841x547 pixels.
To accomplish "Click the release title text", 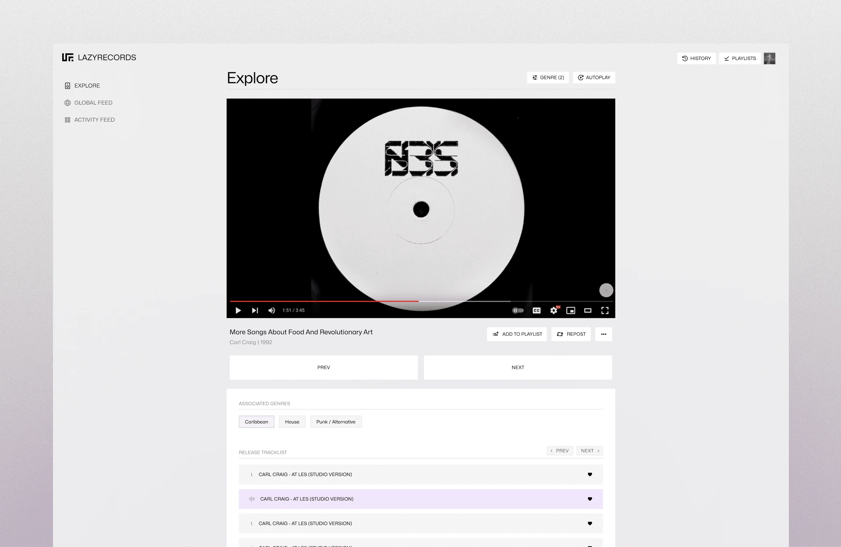I will (301, 332).
